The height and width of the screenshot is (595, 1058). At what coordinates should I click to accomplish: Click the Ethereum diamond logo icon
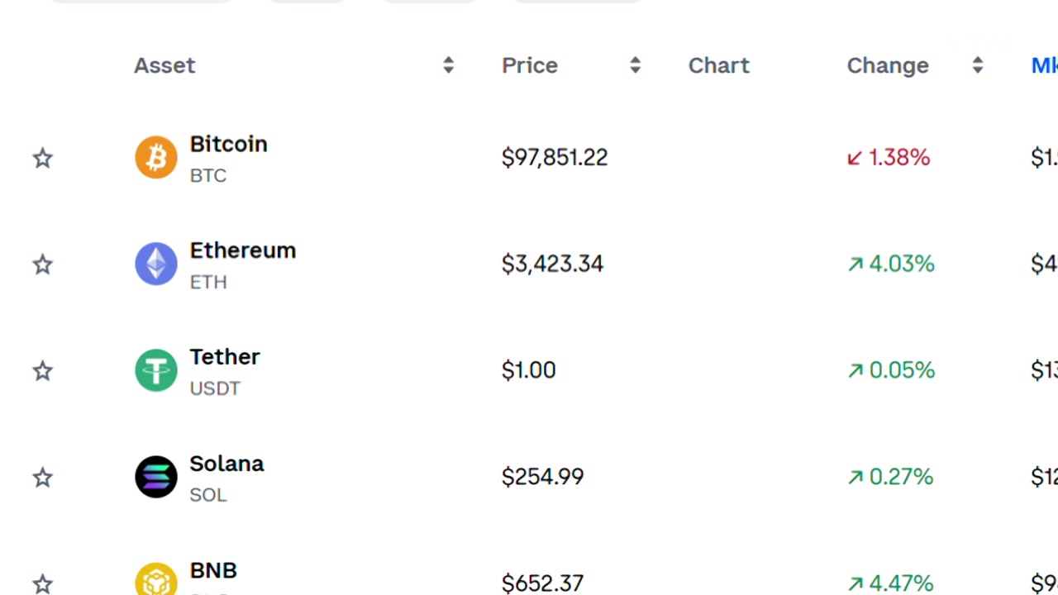click(x=156, y=264)
